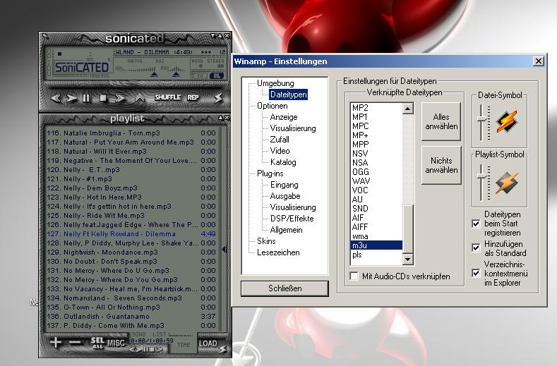Click the minus remove button in playlist
Image resolution: width=557 pixels, height=366 pixels.
(75, 343)
